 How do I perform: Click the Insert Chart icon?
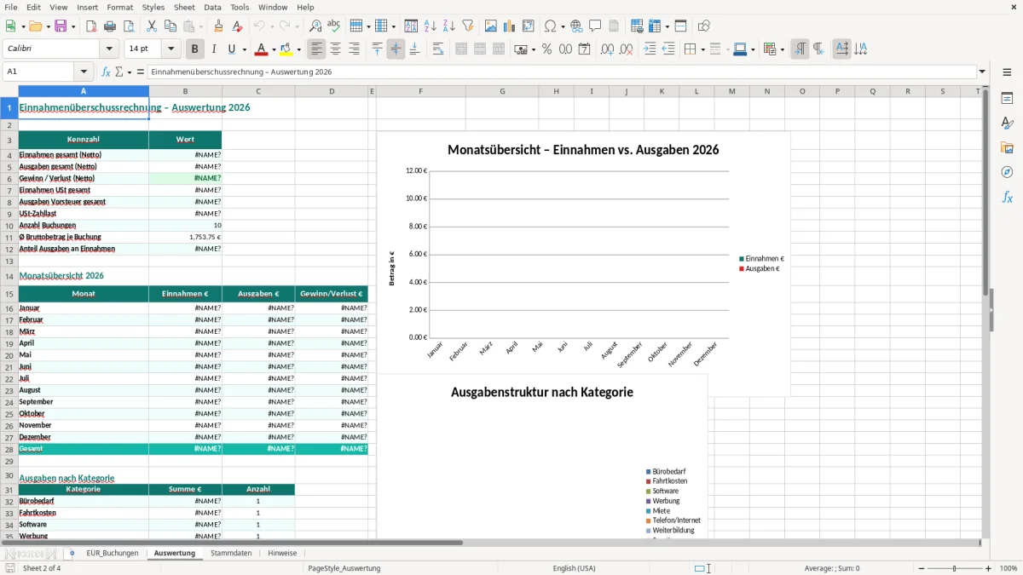(x=510, y=26)
